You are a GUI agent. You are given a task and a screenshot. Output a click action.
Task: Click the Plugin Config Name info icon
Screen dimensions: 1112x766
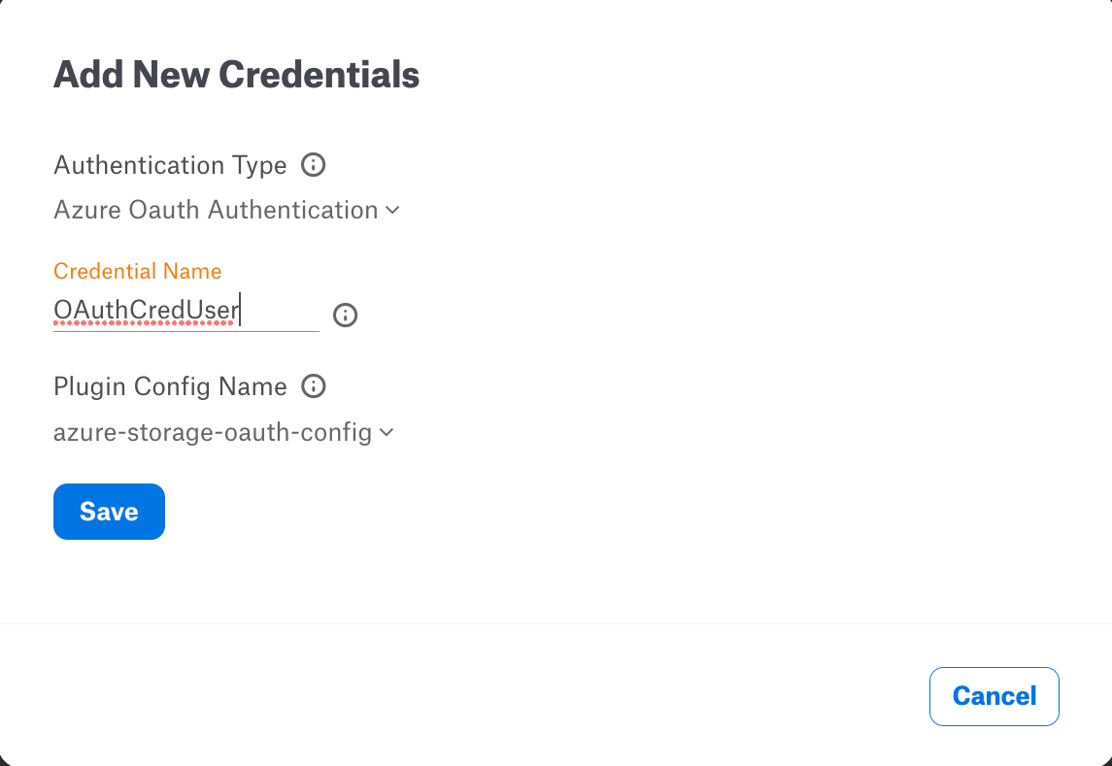point(313,386)
